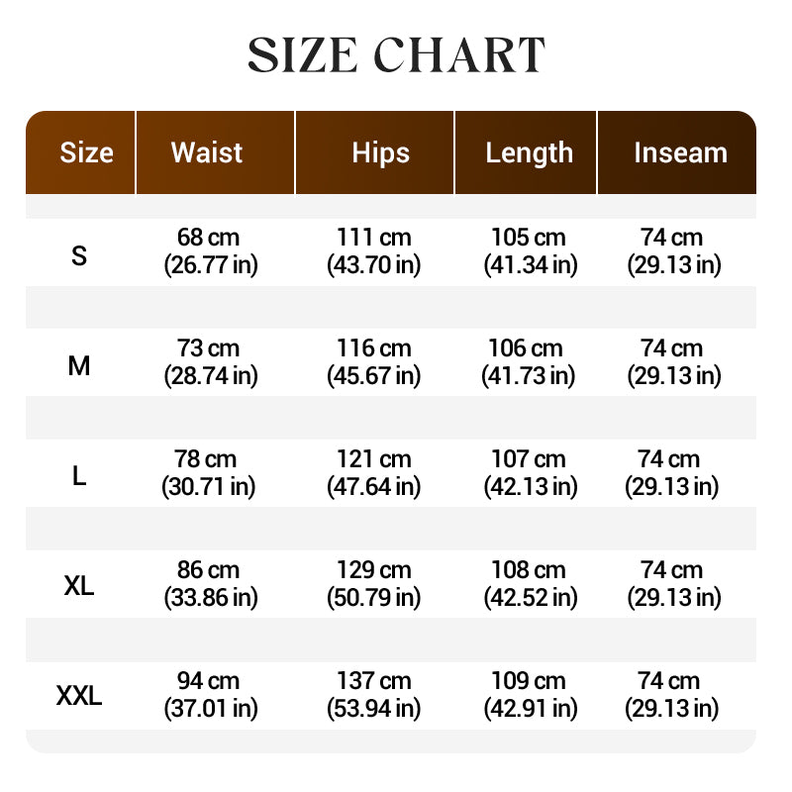Click the 116 cm hips value
The width and height of the screenshot is (792, 792).
click(373, 349)
